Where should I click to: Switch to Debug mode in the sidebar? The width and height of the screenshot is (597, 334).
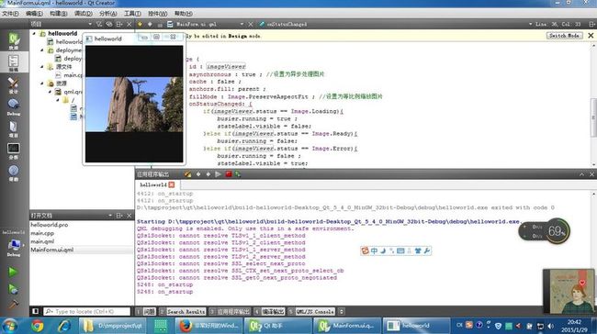[14, 107]
